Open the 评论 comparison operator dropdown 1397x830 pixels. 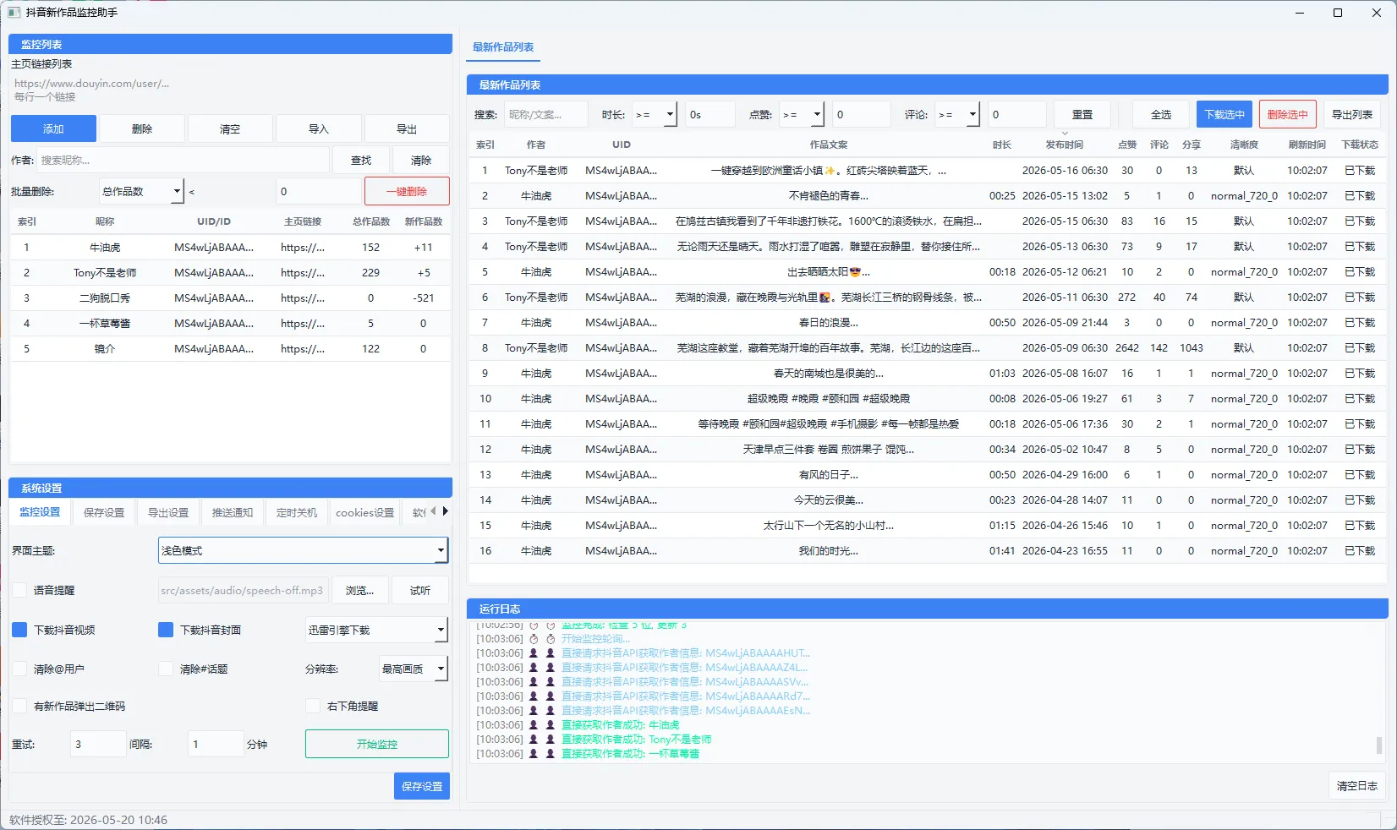(958, 115)
